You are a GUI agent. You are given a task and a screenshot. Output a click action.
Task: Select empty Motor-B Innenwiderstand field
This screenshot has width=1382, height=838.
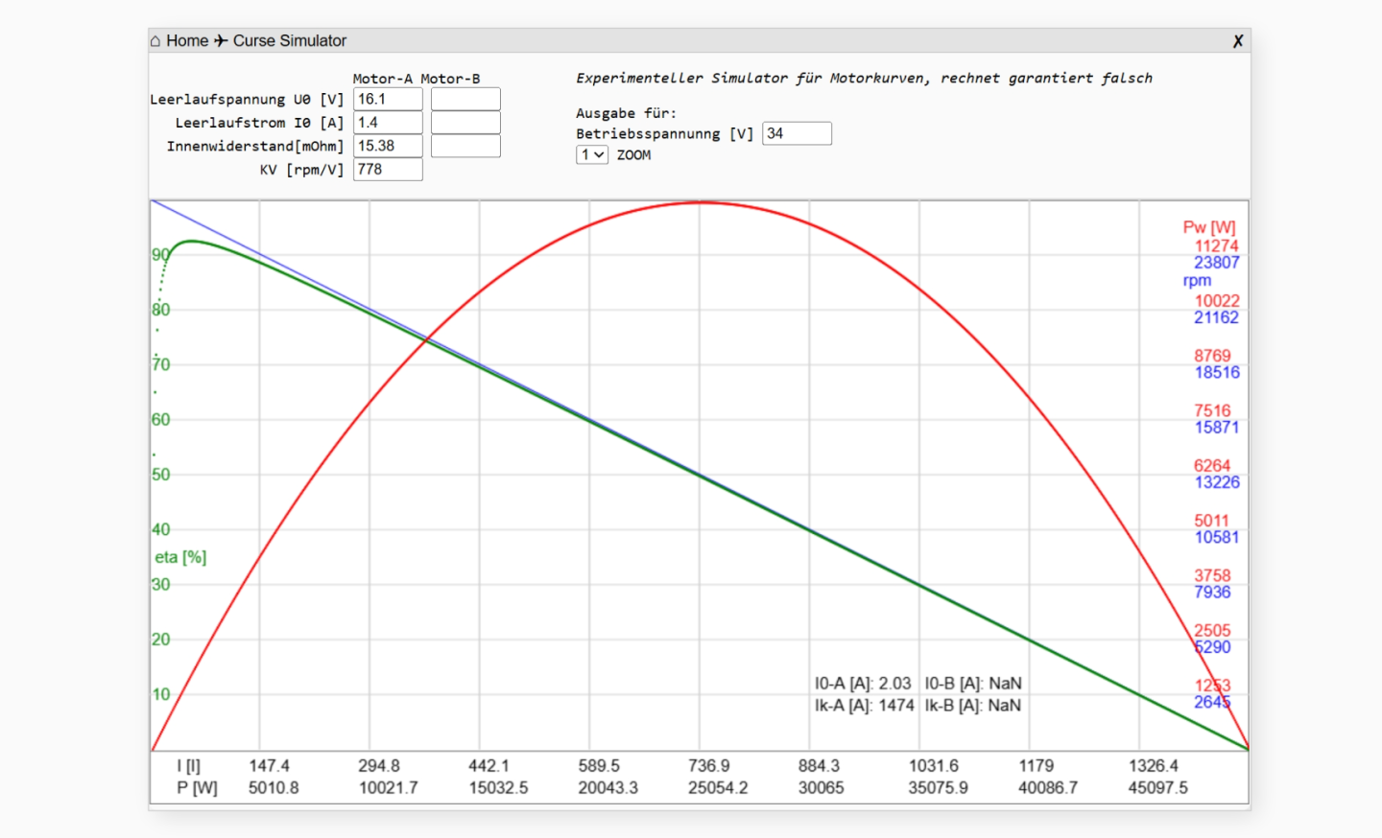pos(465,146)
